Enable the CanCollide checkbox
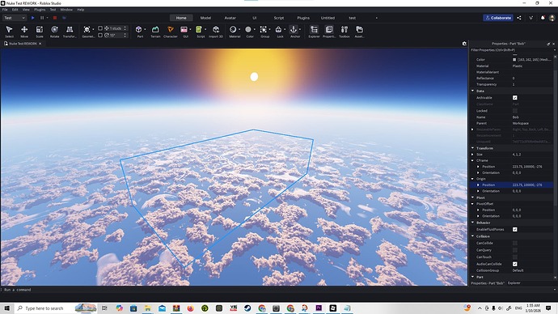The image size is (558, 314). coord(515,243)
